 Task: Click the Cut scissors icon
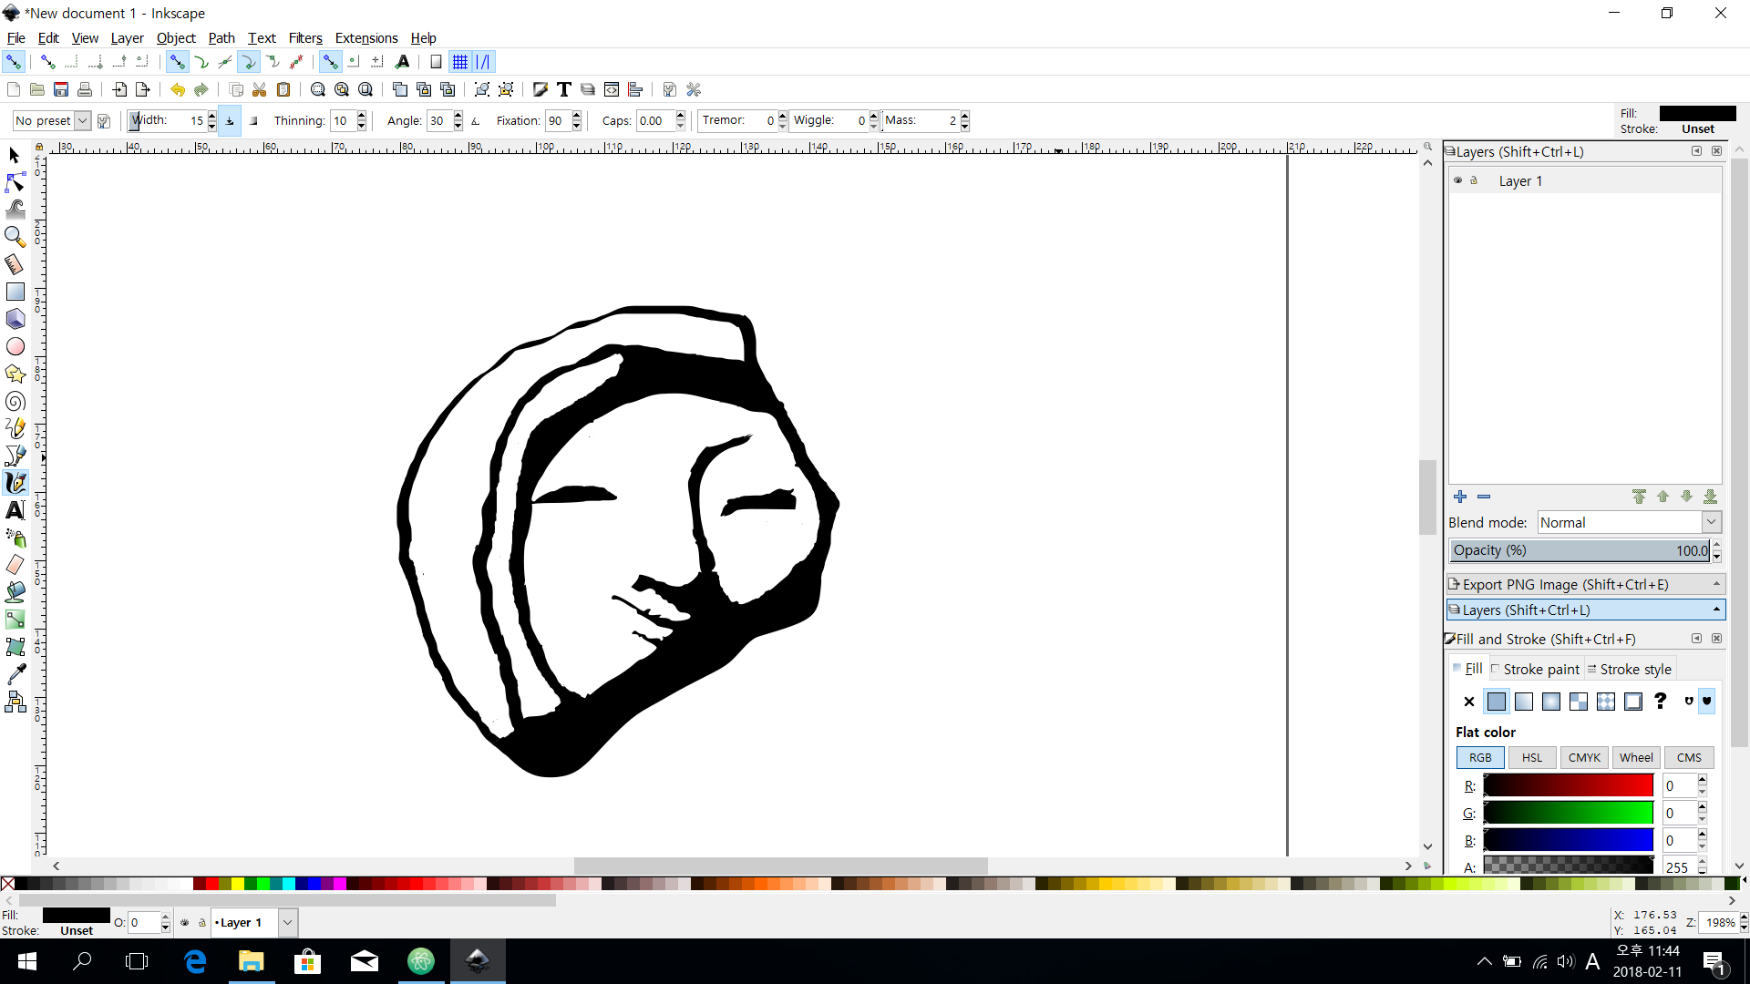260,89
